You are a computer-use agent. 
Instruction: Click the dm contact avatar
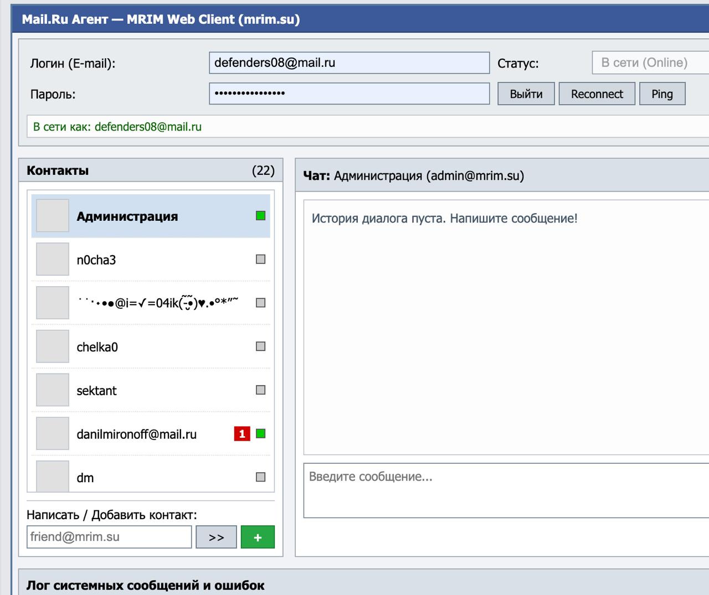click(x=53, y=475)
